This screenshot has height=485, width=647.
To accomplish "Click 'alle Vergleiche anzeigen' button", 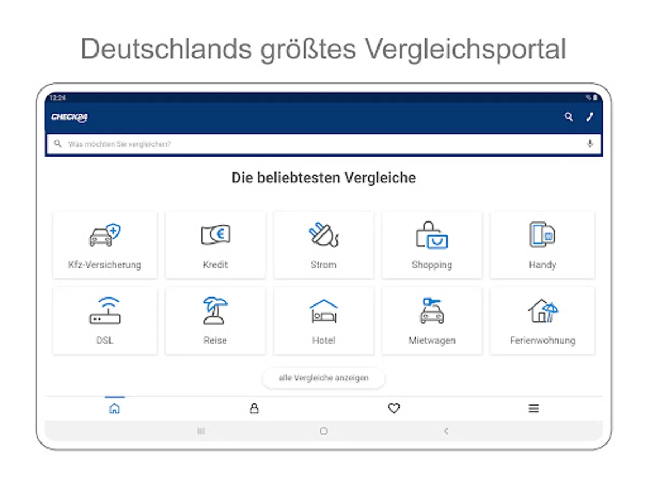I will tap(323, 378).
